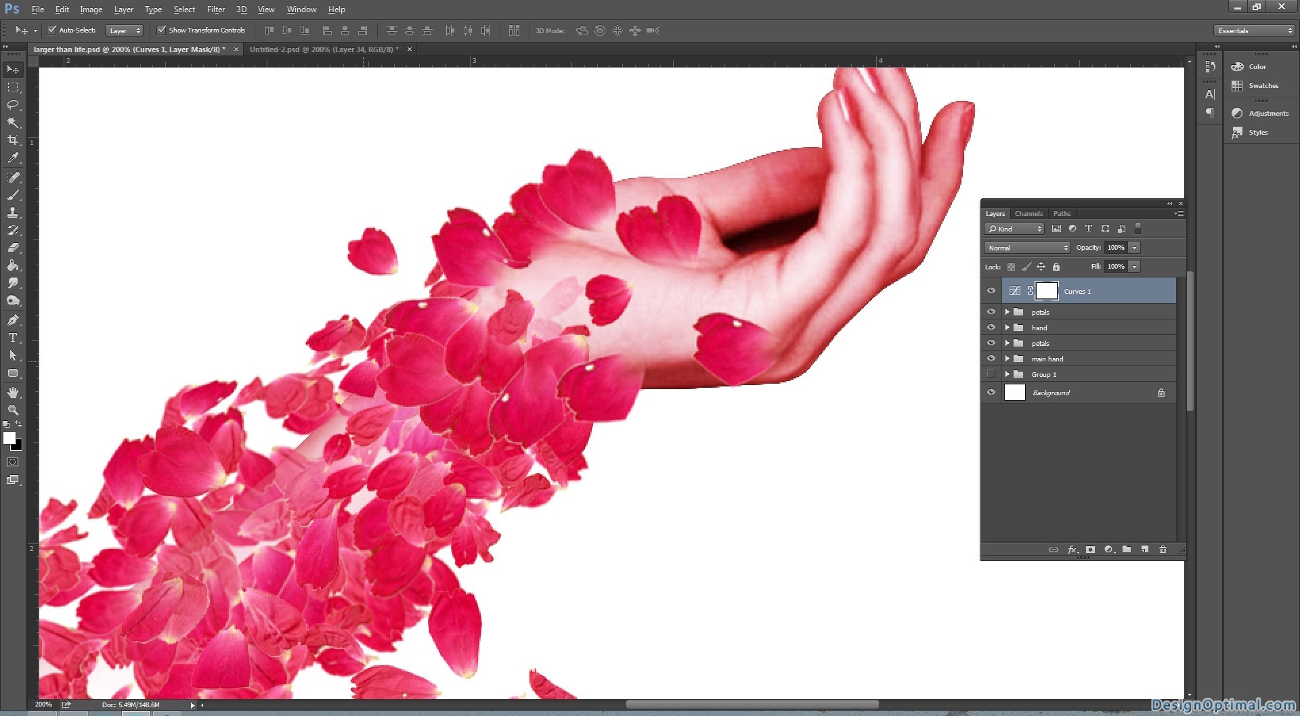The image size is (1300, 716).
Task: Select the Clone Stamp tool
Action: coord(13,212)
